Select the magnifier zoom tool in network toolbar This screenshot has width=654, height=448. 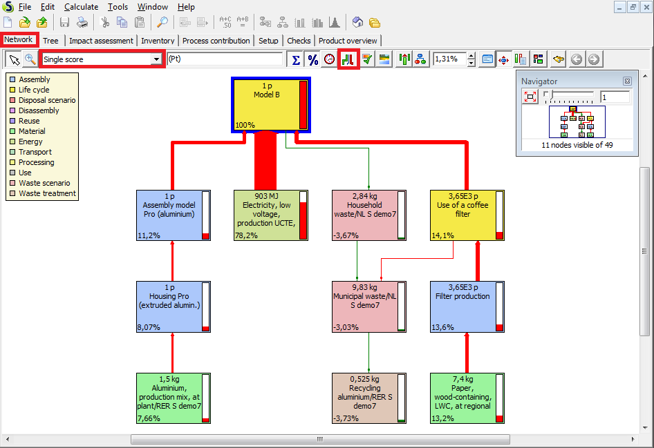coord(30,59)
